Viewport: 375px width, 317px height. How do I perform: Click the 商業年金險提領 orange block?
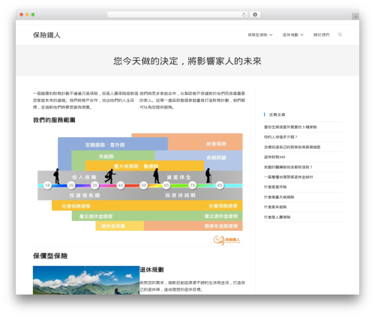(x=193, y=226)
